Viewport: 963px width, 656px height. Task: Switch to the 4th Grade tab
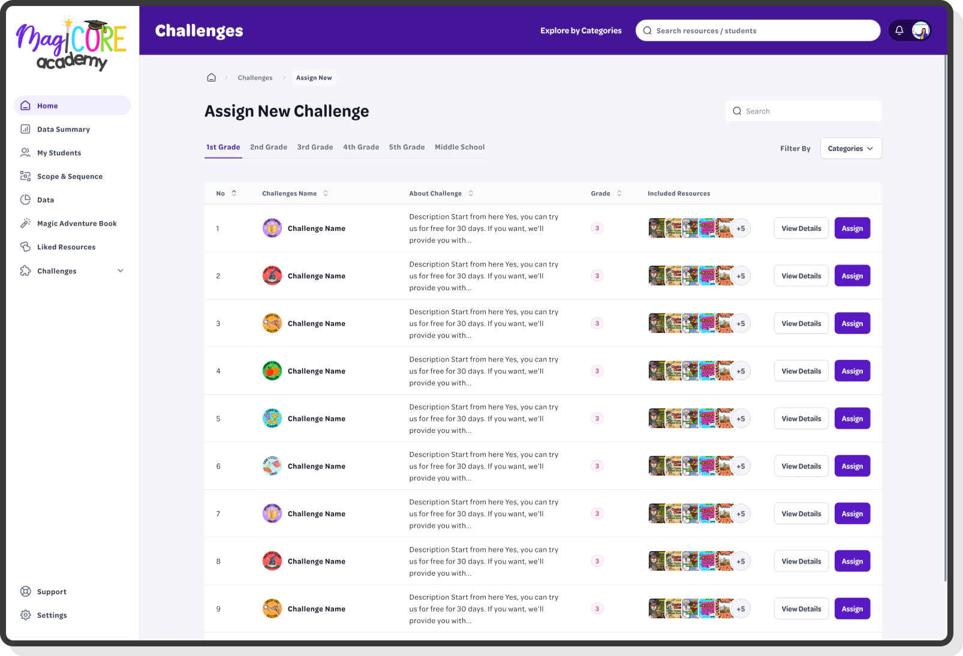361,147
